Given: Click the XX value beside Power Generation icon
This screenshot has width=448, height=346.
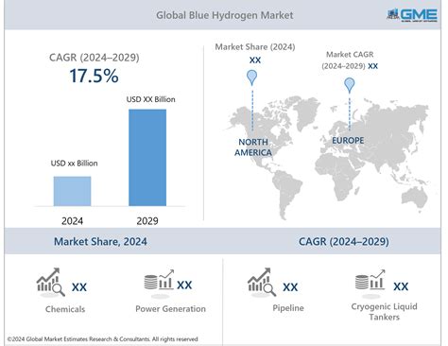Looking at the screenshot, I should 184,285.
